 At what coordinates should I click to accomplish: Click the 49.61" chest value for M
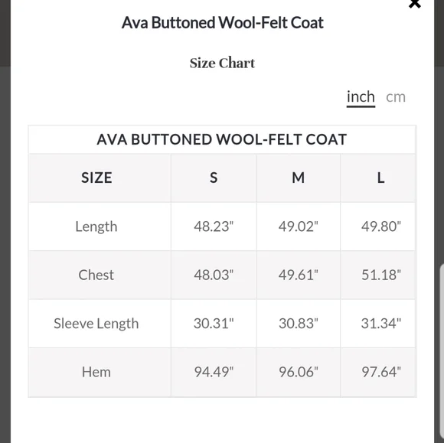tap(299, 275)
